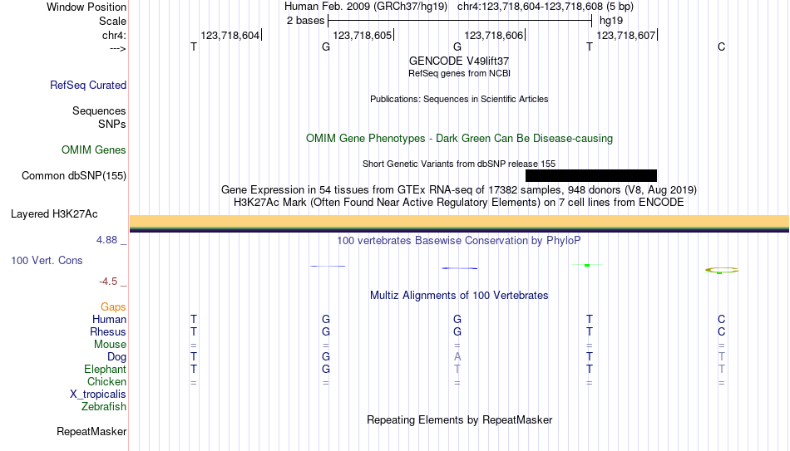Click the Gaps row label

coord(113,307)
